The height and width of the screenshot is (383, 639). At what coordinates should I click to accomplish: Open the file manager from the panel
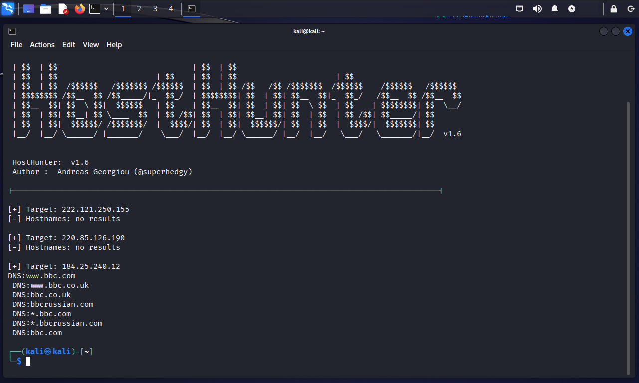46,9
